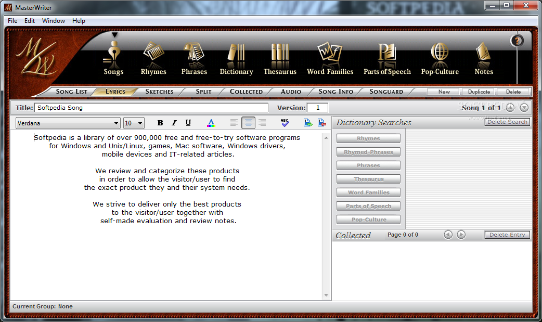Toggle bold formatting

[160, 123]
